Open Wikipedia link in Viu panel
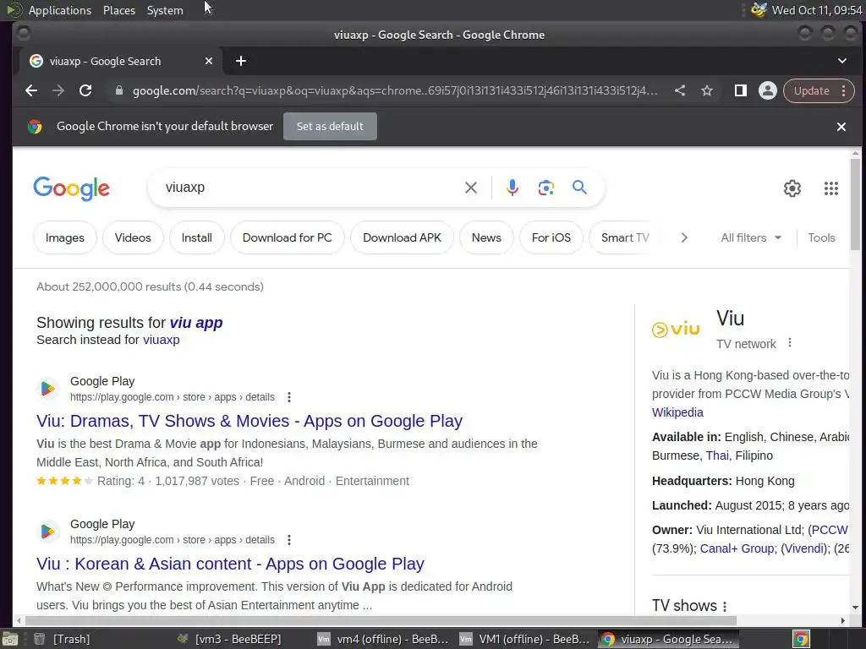866x649 pixels. click(x=677, y=412)
